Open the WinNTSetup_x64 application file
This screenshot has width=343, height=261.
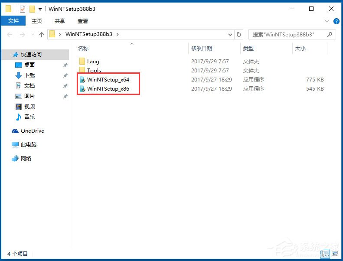tap(108, 80)
